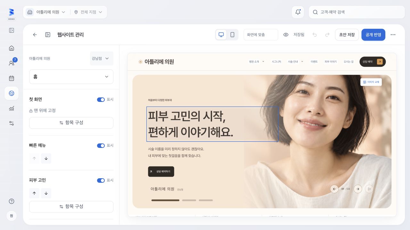Screen dimensions: 410x230
Task: Move 피부 고민 section up
Action: [34, 193]
